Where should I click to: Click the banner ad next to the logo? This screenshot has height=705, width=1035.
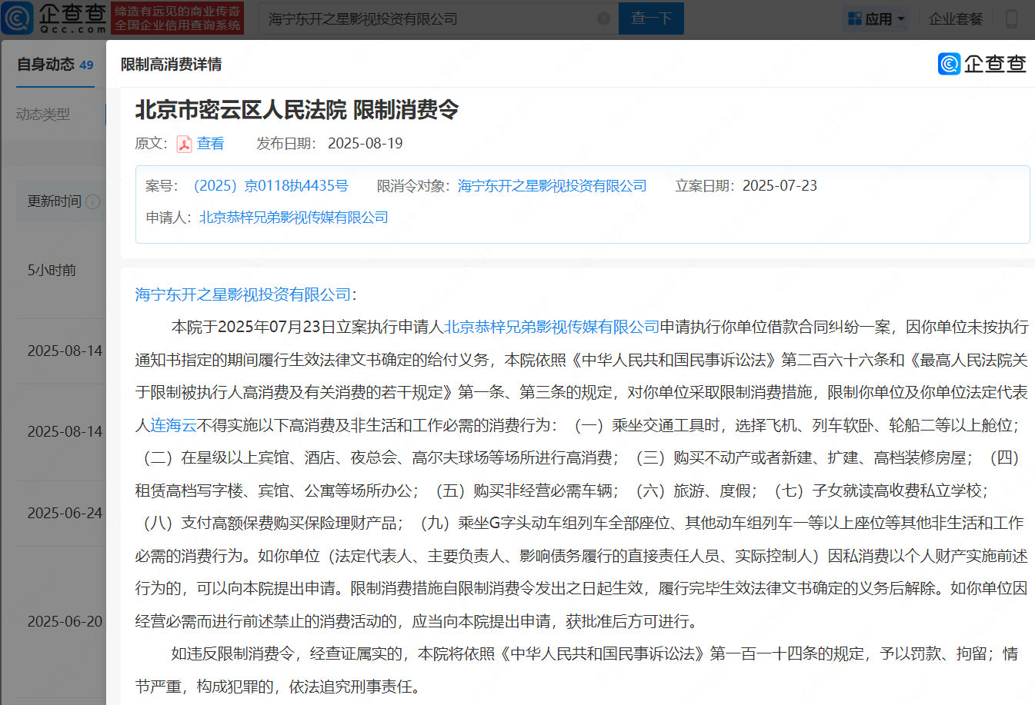[178, 18]
